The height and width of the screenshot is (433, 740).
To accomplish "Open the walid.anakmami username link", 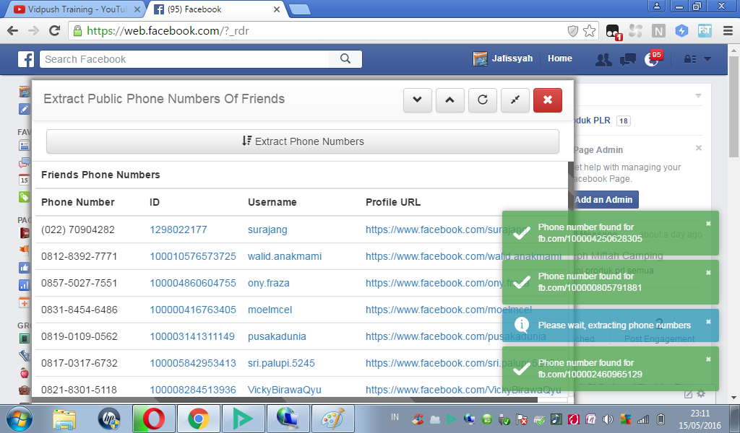I will 285,256.
